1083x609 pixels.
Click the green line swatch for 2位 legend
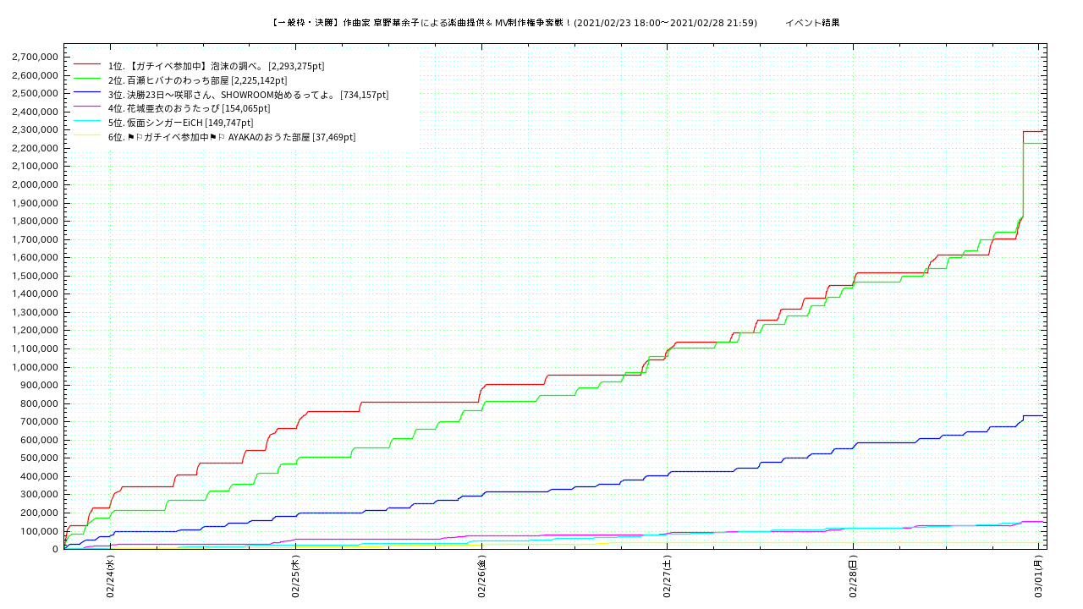tap(87, 80)
